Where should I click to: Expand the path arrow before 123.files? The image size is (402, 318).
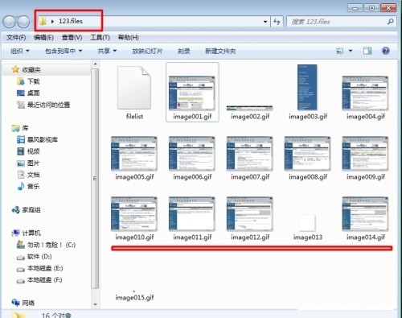52,21
